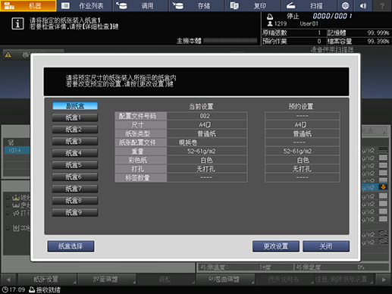The image size is (392, 294).
Task: Click the 主機本體 progress bar
Action: (x=230, y=41)
